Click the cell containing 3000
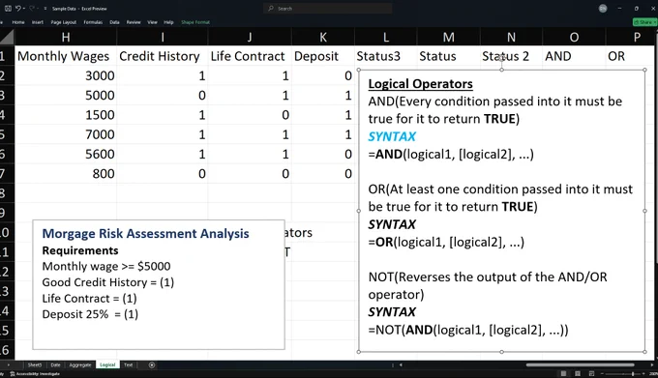The width and height of the screenshot is (658, 378). coord(66,75)
